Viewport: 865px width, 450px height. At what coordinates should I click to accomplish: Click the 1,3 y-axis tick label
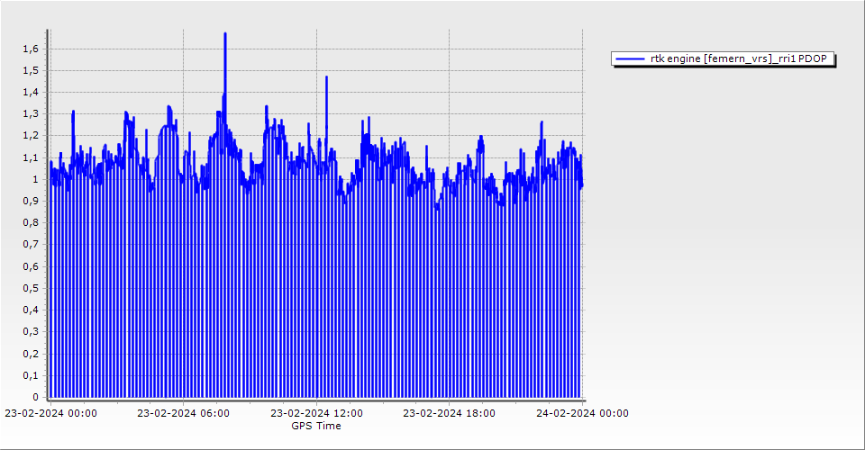[33, 113]
